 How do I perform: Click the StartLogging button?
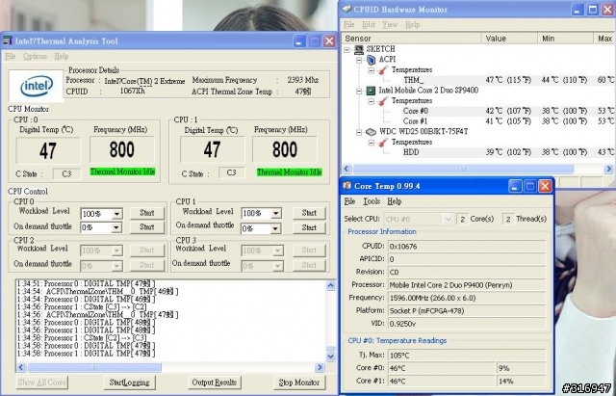click(x=130, y=383)
